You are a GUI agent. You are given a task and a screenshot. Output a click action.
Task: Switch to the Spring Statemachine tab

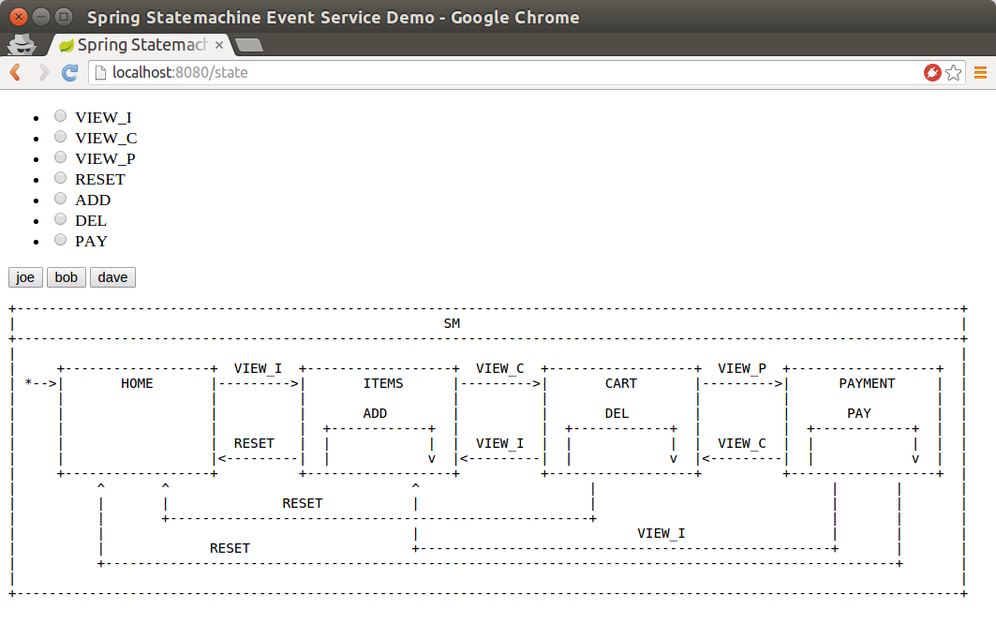[x=140, y=45]
